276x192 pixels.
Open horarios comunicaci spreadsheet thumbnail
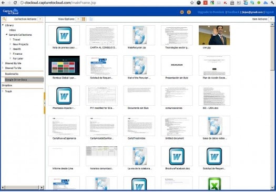pyautogui.click(x=101, y=156)
